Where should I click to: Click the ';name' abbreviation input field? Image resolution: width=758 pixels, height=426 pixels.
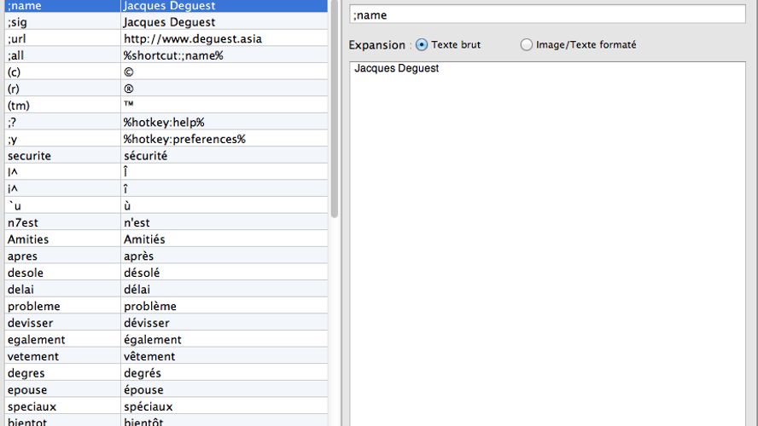(547, 14)
